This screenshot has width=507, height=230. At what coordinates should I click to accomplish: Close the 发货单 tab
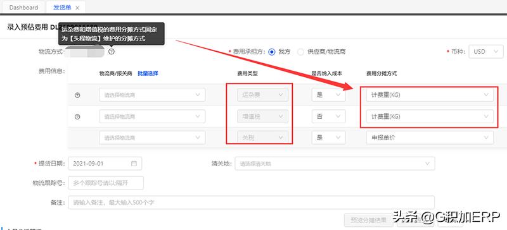[x=77, y=8]
